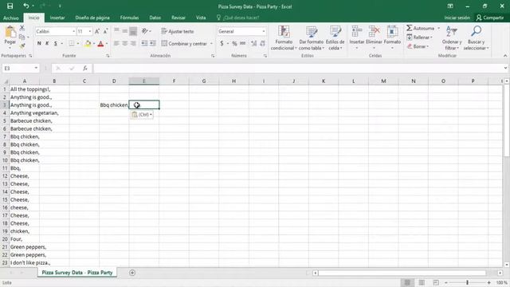510x287 pixels.
Task: Expand the formula bar
Action: click(x=505, y=68)
